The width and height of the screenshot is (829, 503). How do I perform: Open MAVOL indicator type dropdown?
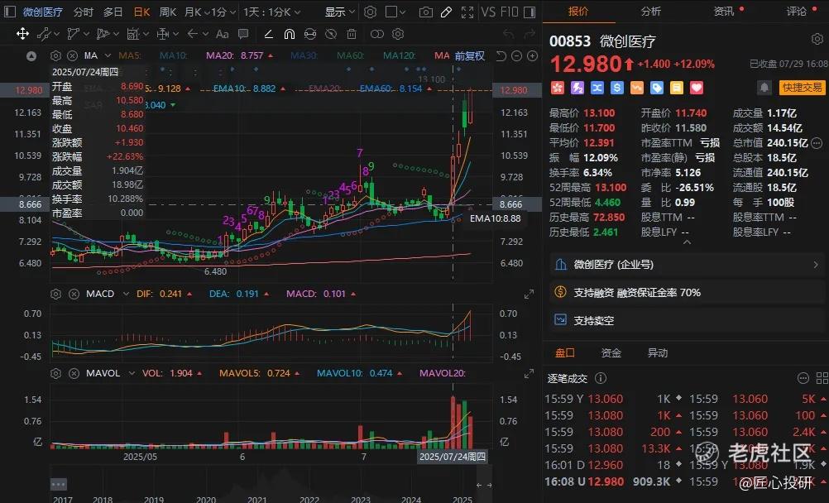pos(132,373)
